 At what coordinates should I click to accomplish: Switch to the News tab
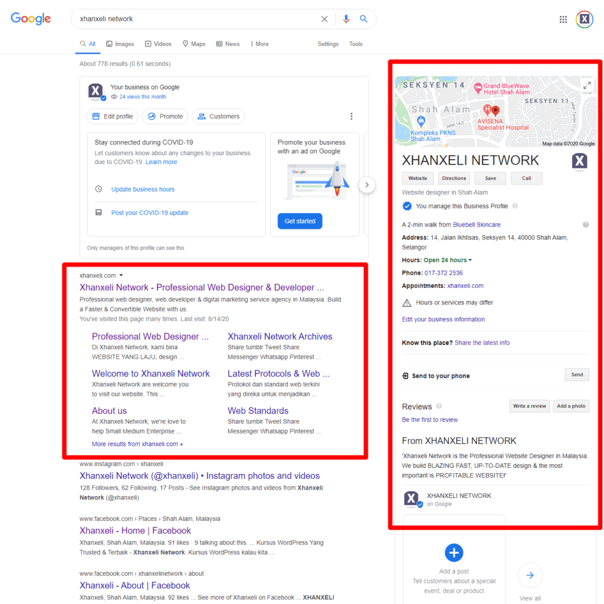228,44
